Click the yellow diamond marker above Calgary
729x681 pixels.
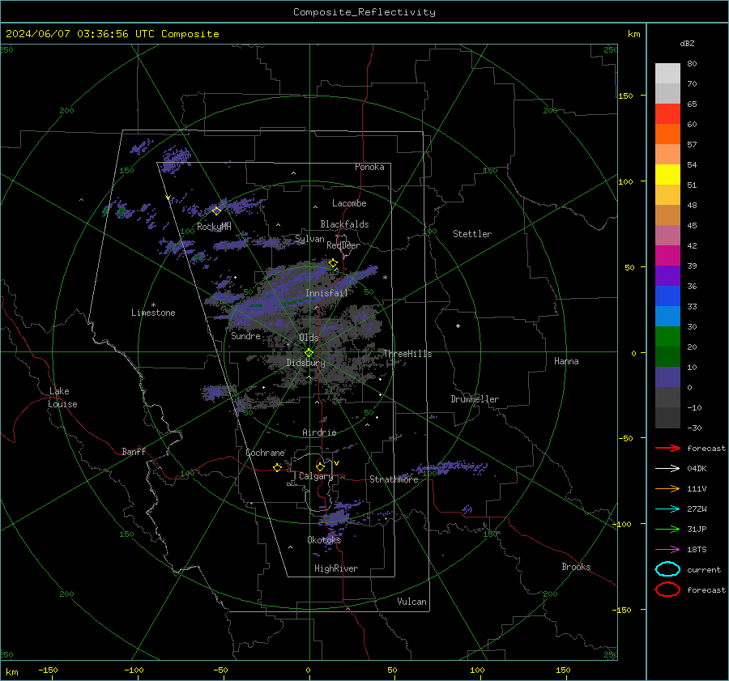click(x=320, y=466)
